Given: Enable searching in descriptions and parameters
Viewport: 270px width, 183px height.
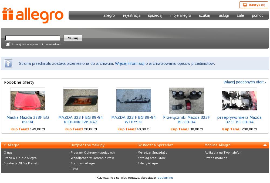Looking at the screenshot, I should [x=8, y=44].
